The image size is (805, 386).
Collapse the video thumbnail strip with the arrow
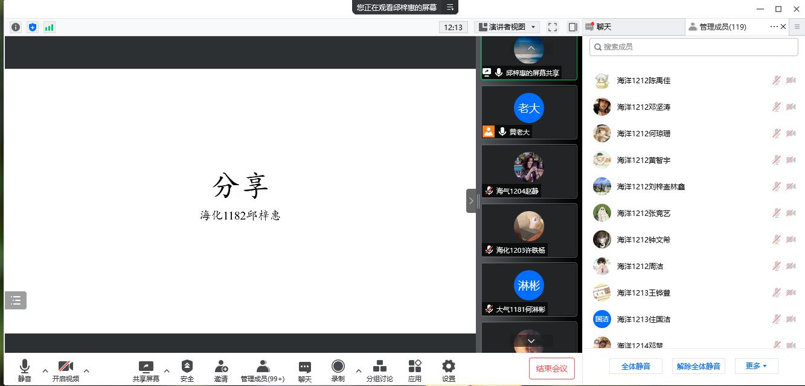coord(471,201)
